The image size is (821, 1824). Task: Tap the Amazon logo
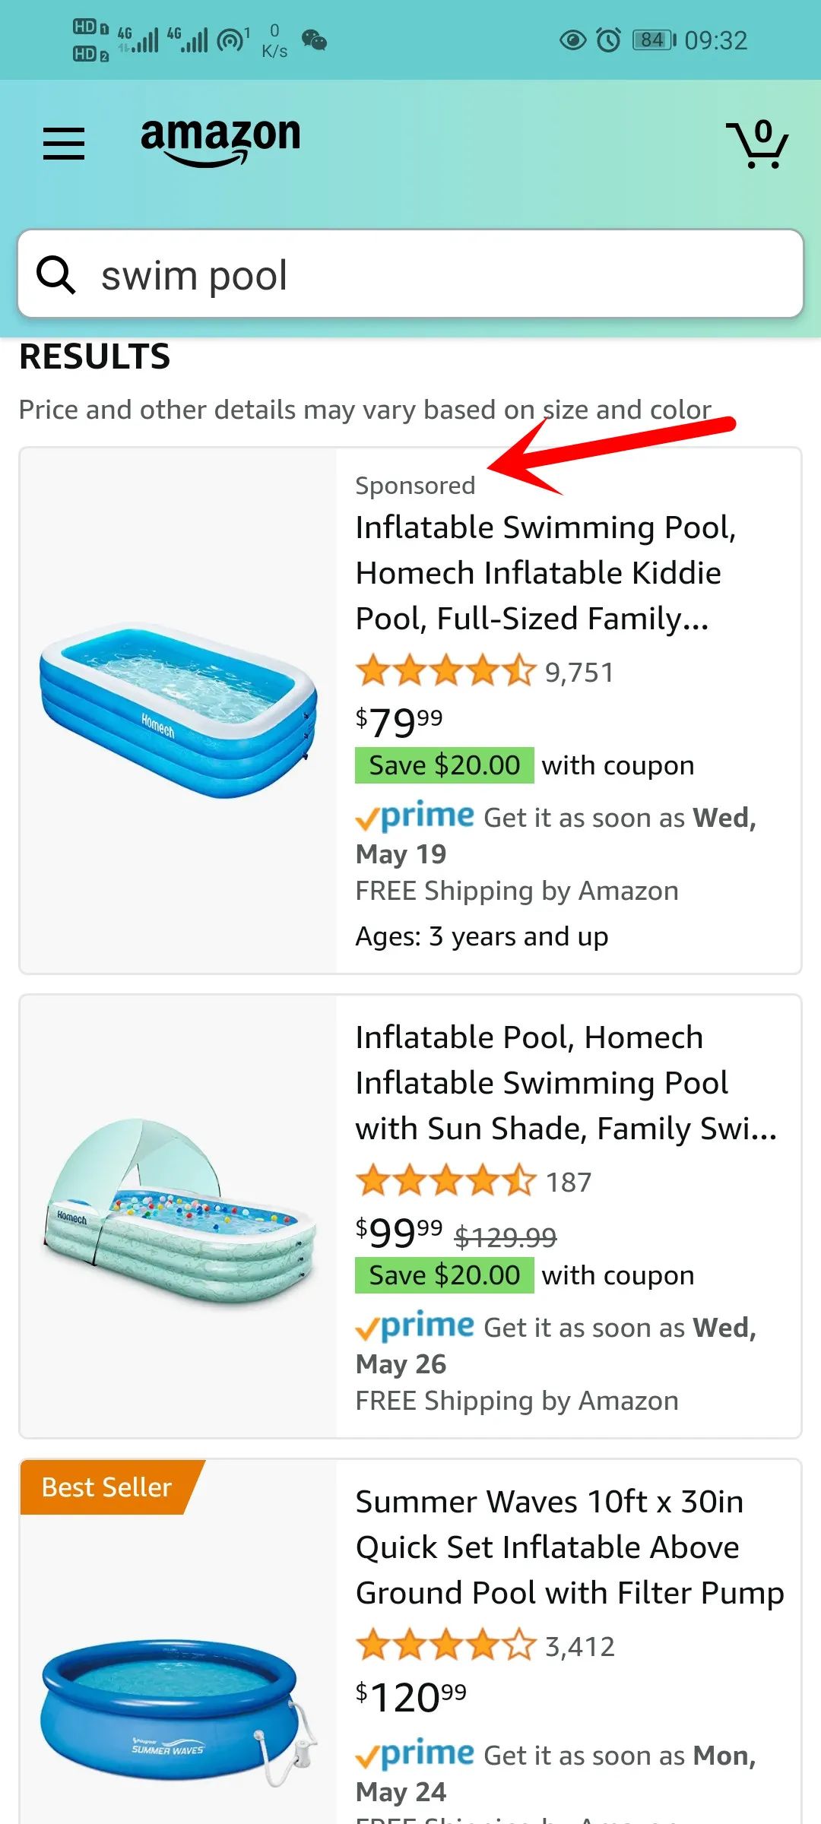(220, 142)
